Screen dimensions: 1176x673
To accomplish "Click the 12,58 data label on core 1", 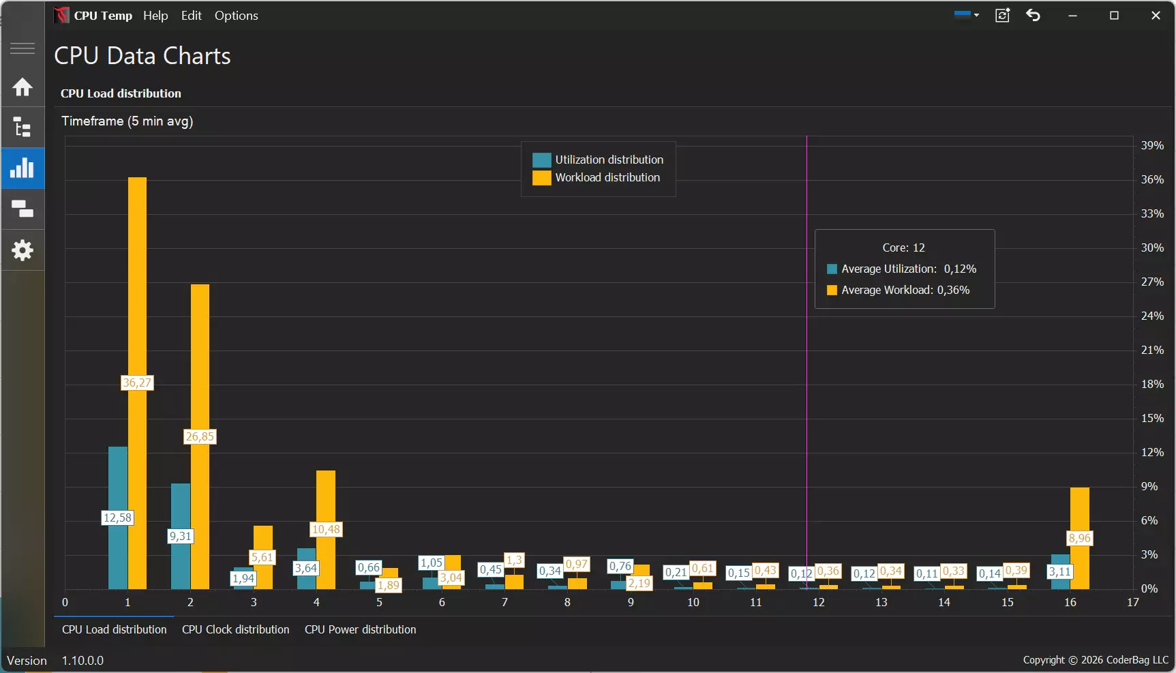I will coord(117,518).
